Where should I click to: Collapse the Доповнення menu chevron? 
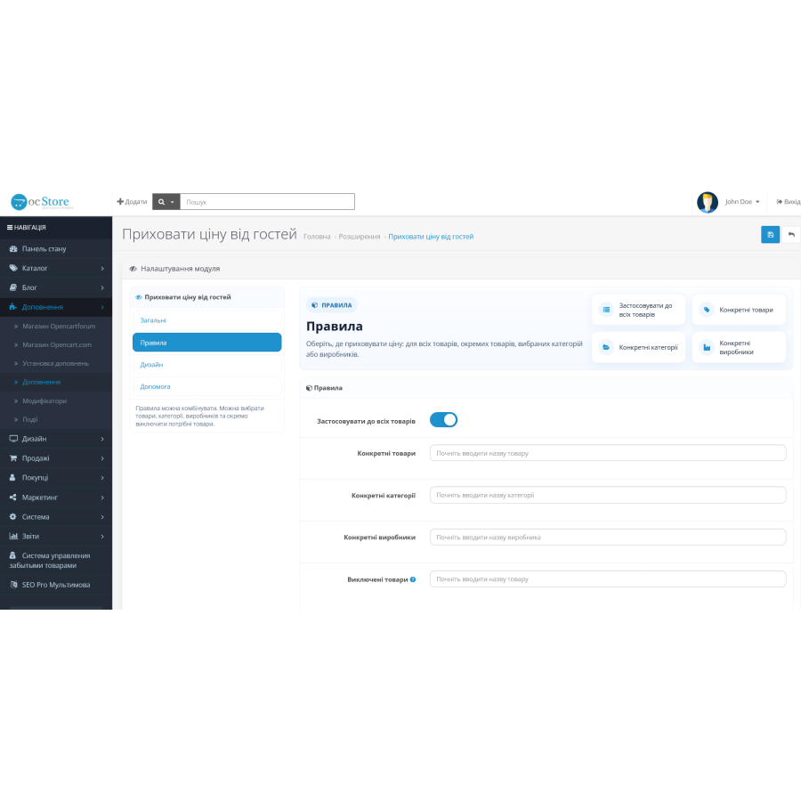(102, 307)
